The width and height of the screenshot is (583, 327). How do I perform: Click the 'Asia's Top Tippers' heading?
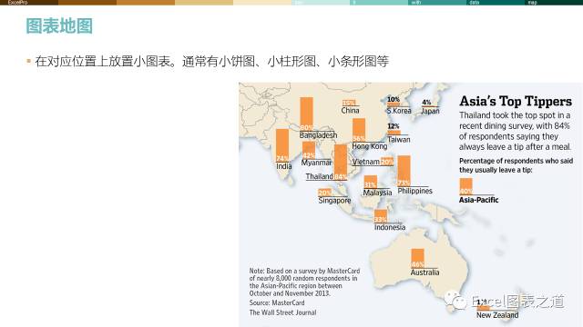click(x=516, y=101)
